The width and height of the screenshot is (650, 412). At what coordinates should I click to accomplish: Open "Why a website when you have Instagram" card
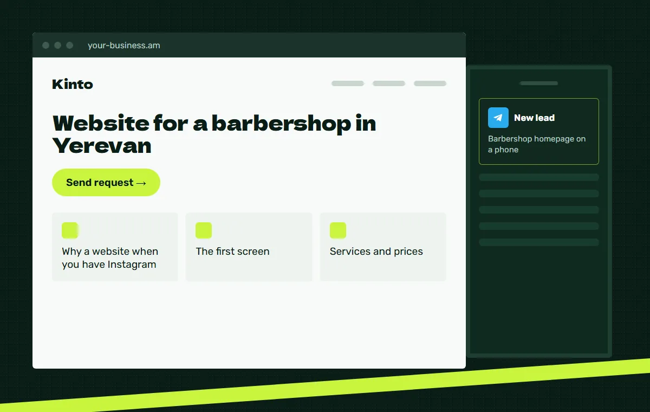point(115,247)
